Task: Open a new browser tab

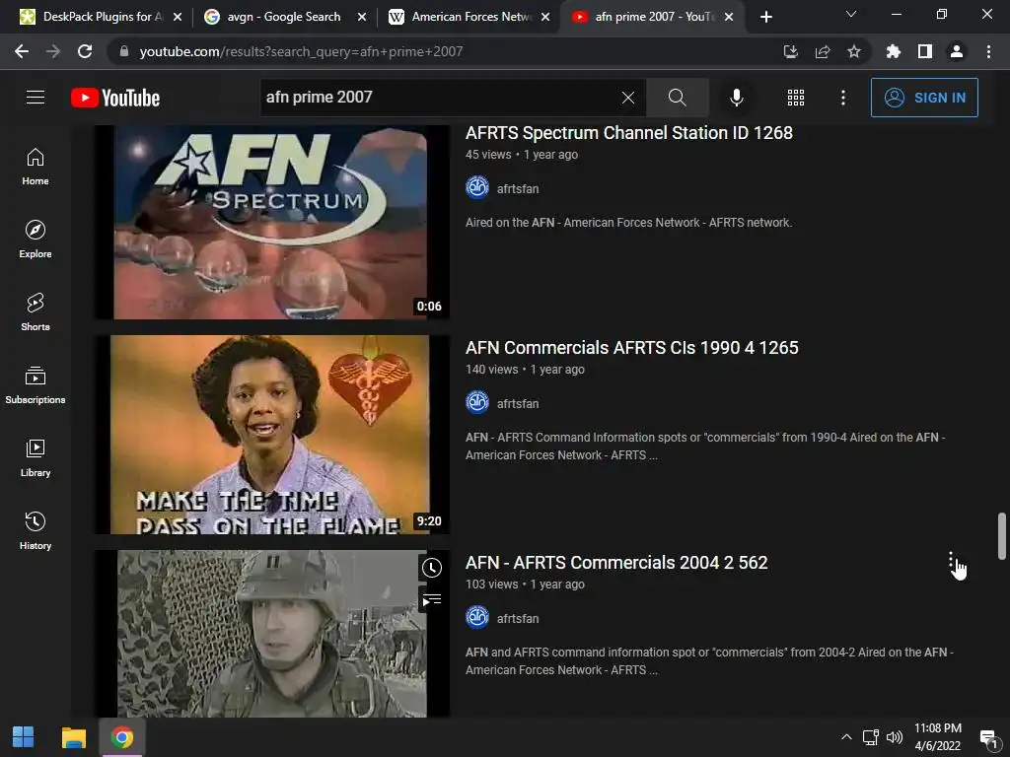Action: point(765,17)
